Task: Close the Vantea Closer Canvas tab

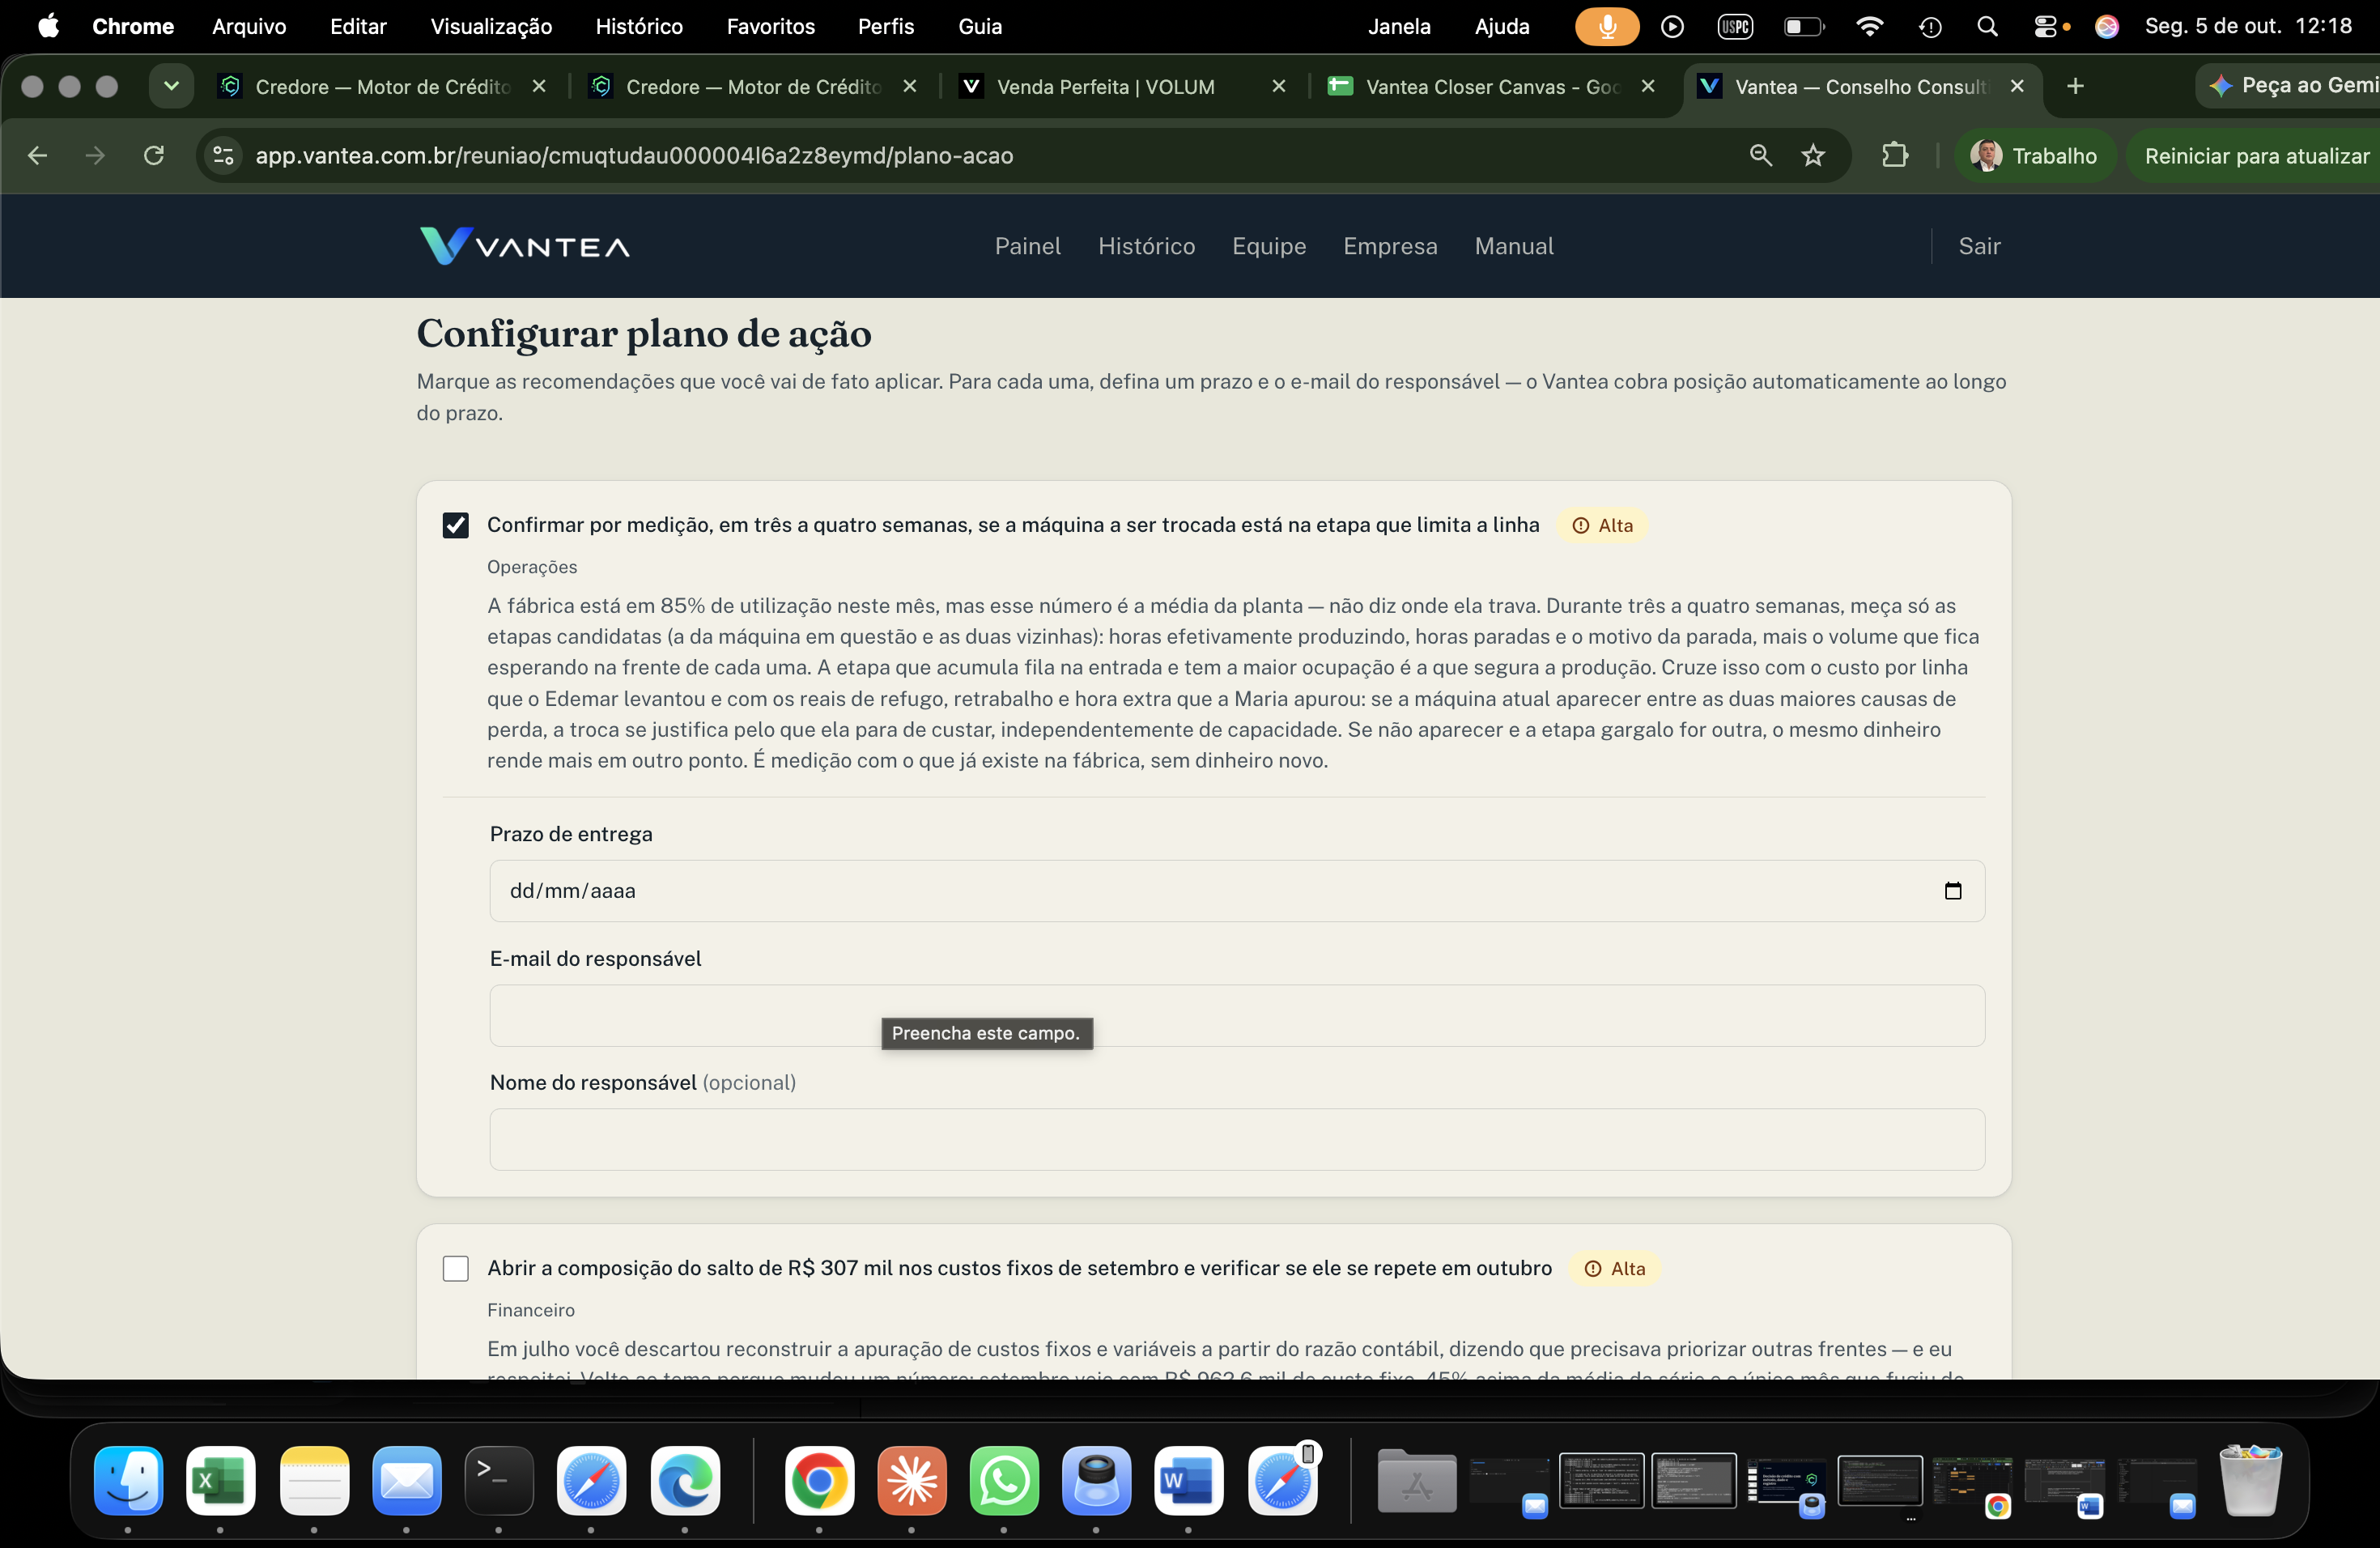Action: point(1647,86)
